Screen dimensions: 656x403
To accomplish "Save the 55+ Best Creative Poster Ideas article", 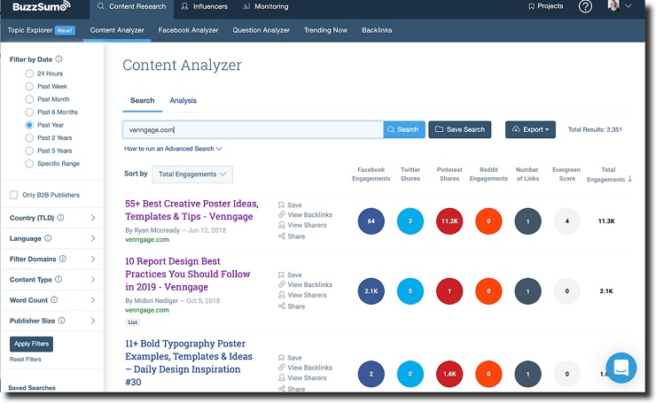I will pyautogui.click(x=290, y=205).
